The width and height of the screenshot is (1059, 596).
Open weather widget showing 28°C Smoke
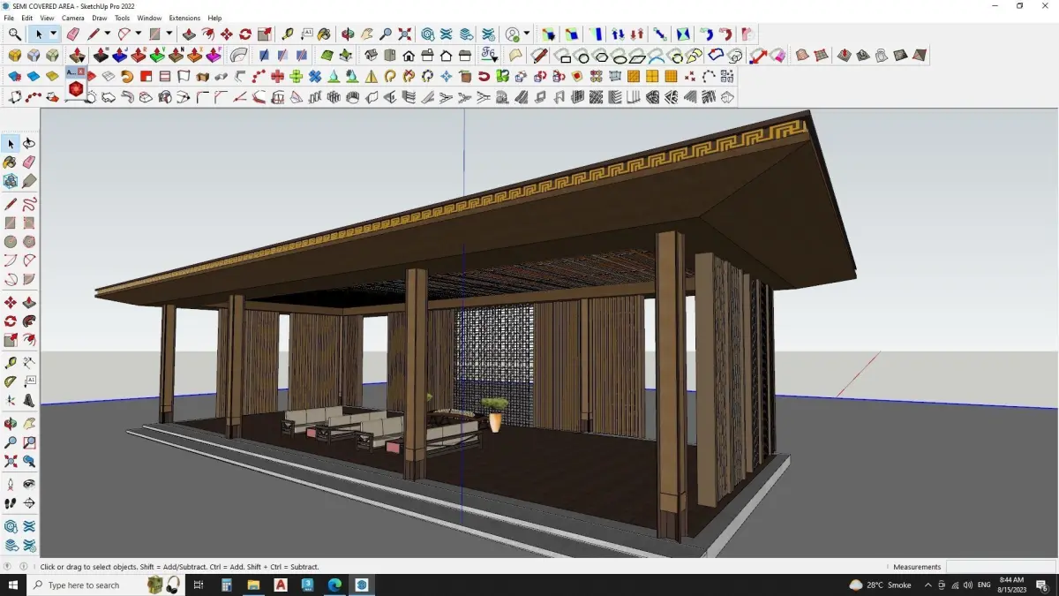[881, 585]
